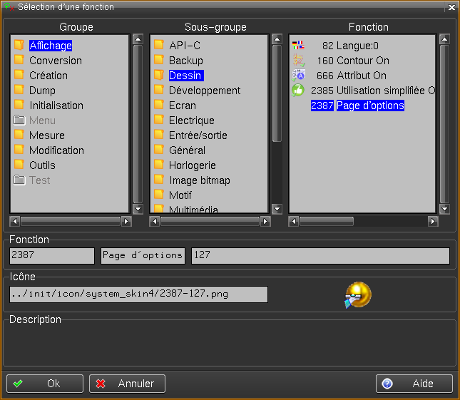Screen dimensions: 460x400
Task: Click the Initialisation folder icon
Action: pos(19,105)
